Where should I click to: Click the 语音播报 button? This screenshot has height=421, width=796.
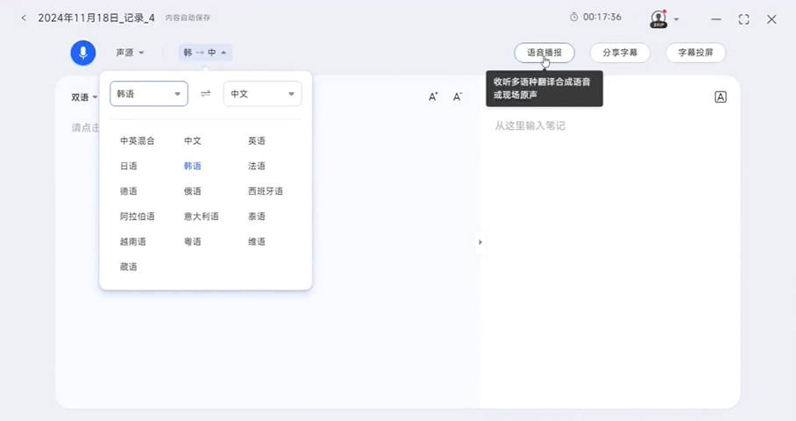click(544, 53)
